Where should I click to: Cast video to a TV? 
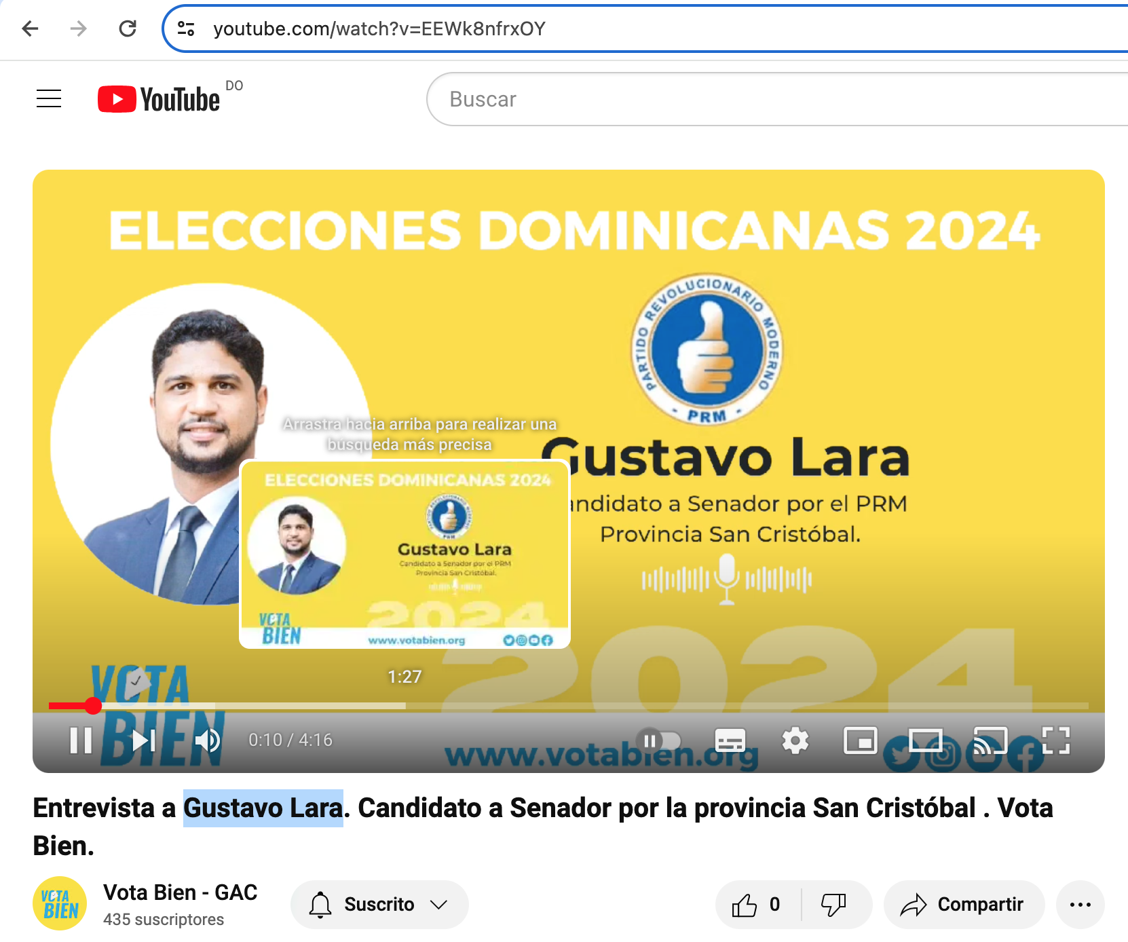[990, 740]
